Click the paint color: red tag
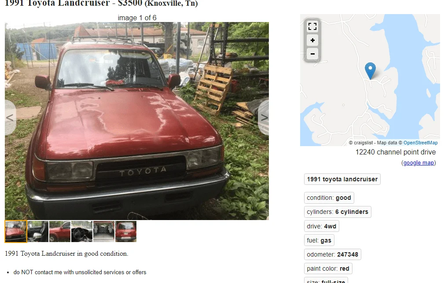The image size is (448, 283). tap(328, 268)
